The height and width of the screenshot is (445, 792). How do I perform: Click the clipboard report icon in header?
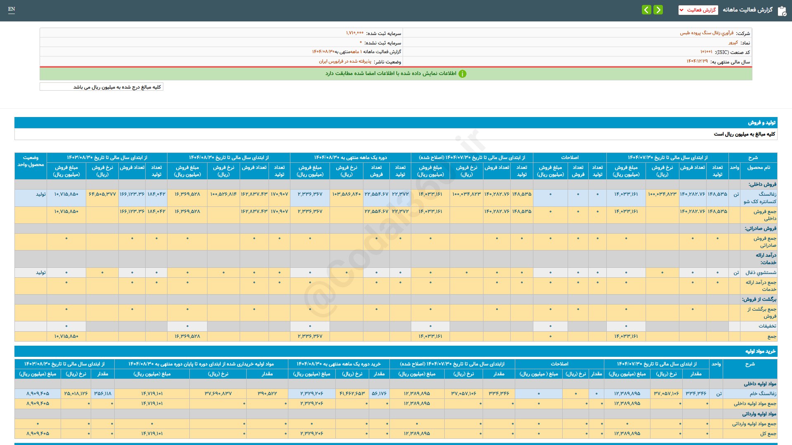[782, 10]
